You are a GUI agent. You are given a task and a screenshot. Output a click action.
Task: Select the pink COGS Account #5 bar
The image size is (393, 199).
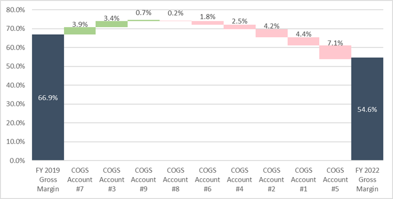pos(335,52)
